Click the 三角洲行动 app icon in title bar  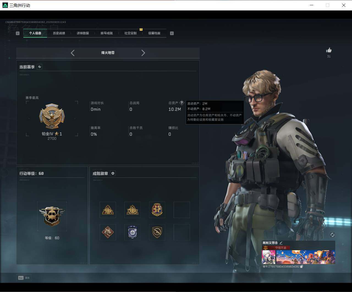pyautogui.click(x=5, y=5)
